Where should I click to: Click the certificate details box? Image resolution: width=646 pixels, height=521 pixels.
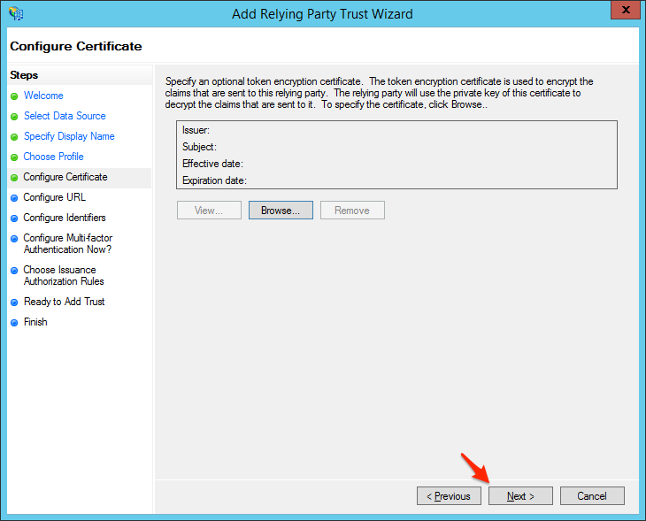pyautogui.click(x=396, y=155)
